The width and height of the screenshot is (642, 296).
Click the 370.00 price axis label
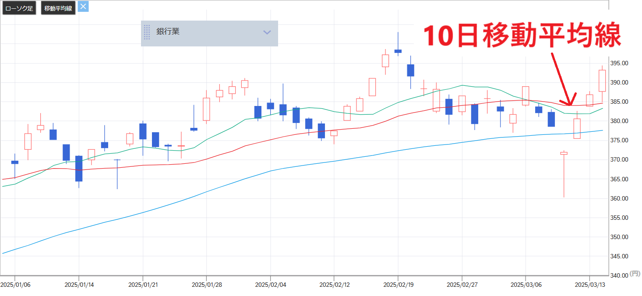[x=619, y=160]
